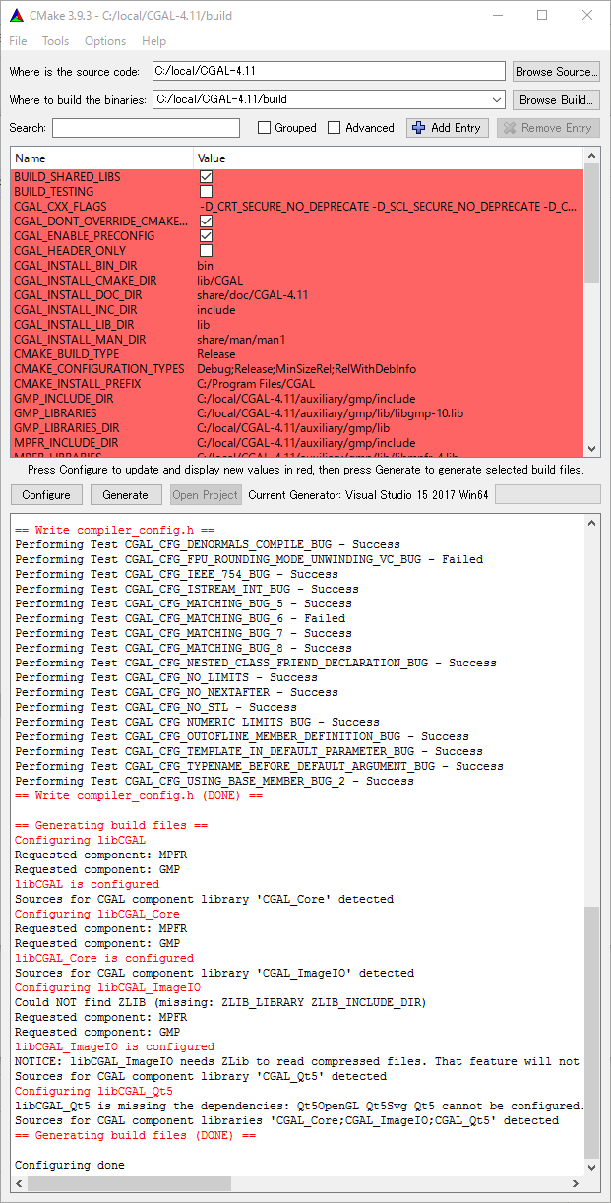Screen dimensions: 611x1203
Task: Select the GMP_LIBRARIES_DIR entry
Action: [x=297, y=428]
